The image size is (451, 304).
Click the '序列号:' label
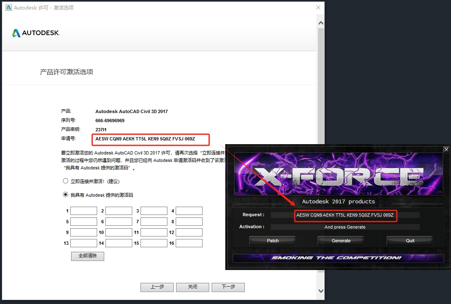[69, 121]
